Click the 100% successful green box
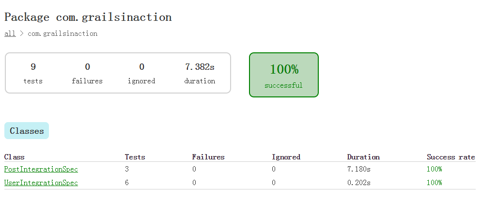 pos(284,75)
